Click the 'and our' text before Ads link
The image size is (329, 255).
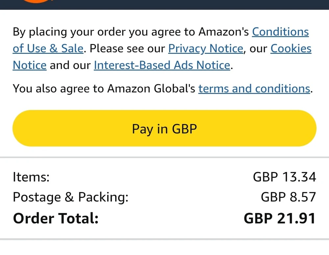point(70,65)
